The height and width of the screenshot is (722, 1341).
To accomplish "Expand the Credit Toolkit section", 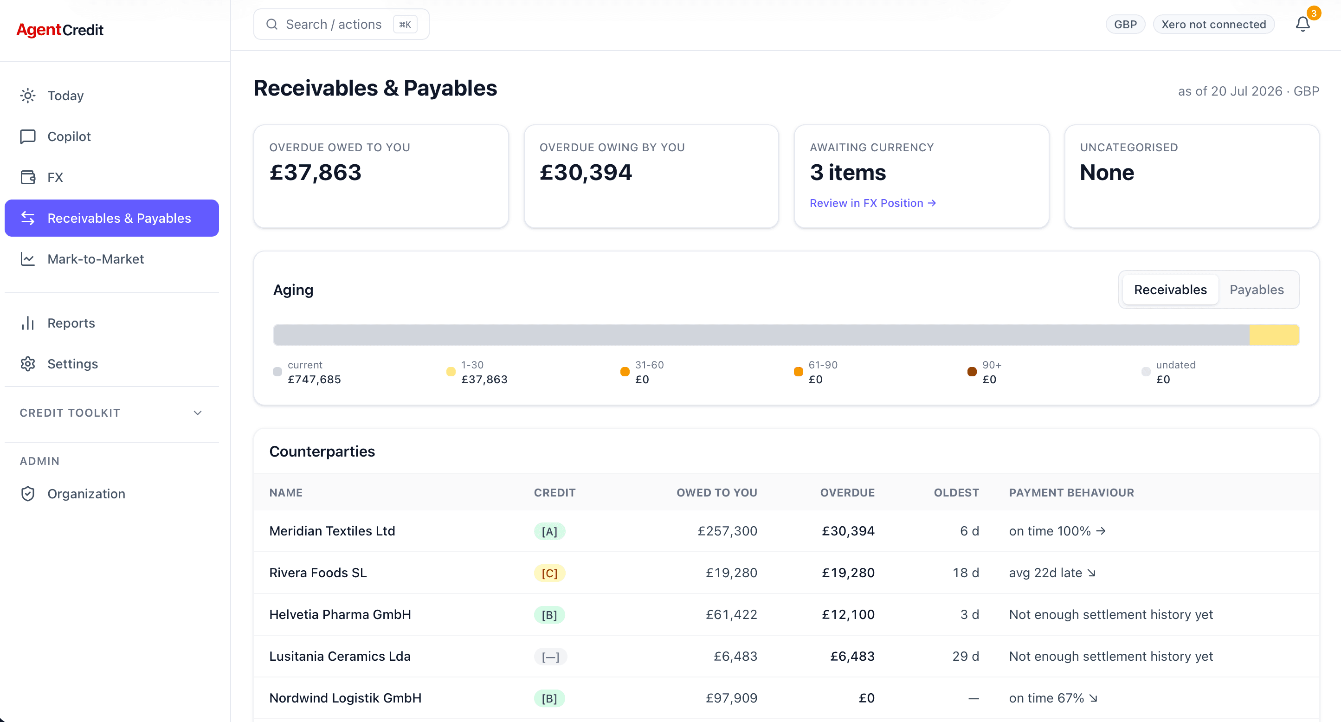I will [111, 413].
